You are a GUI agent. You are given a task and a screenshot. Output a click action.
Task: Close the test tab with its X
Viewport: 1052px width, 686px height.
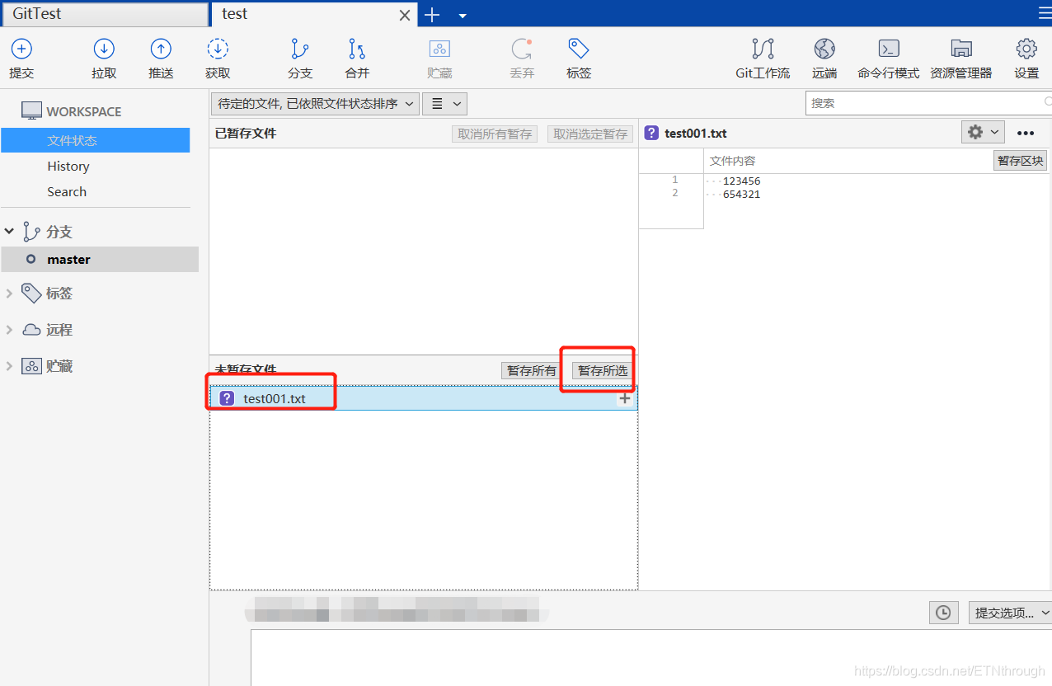click(405, 15)
